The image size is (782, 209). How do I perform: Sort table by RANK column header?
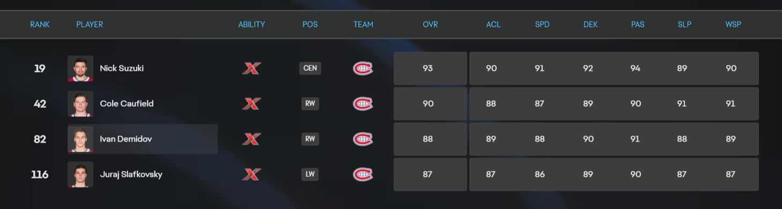pos(40,25)
